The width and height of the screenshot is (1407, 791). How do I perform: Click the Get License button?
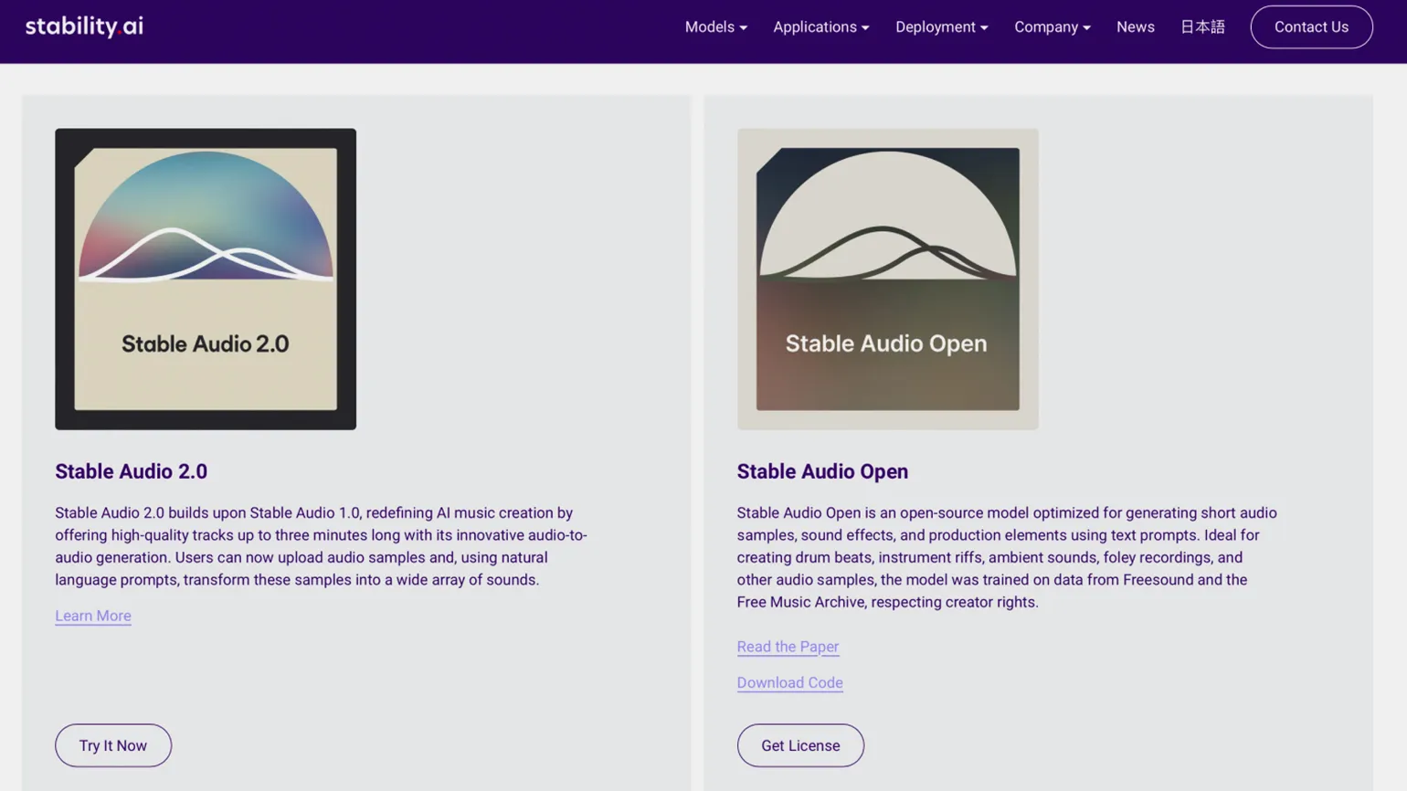(799, 745)
